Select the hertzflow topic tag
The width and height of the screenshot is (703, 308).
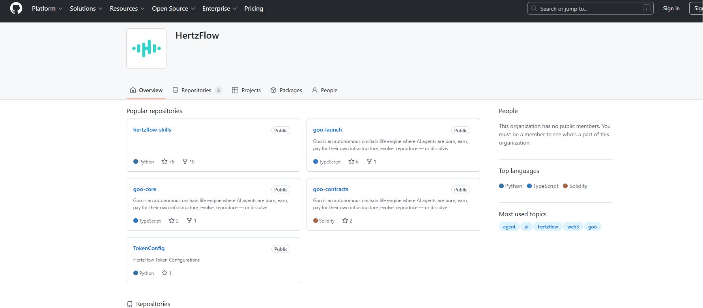[548, 226]
